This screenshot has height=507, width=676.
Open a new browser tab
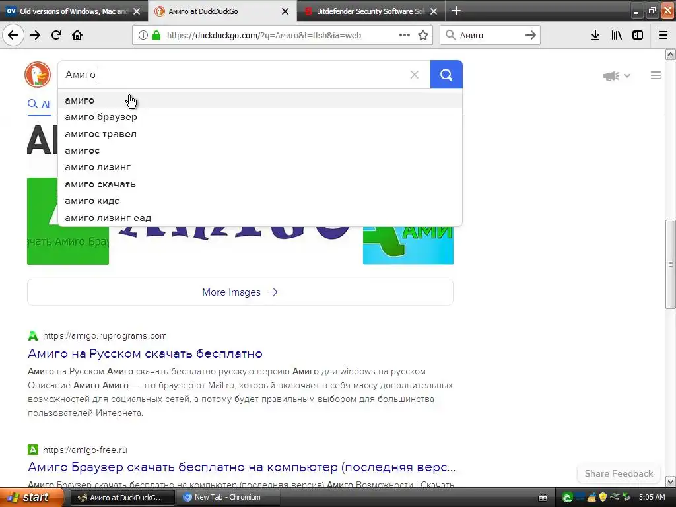456,11
